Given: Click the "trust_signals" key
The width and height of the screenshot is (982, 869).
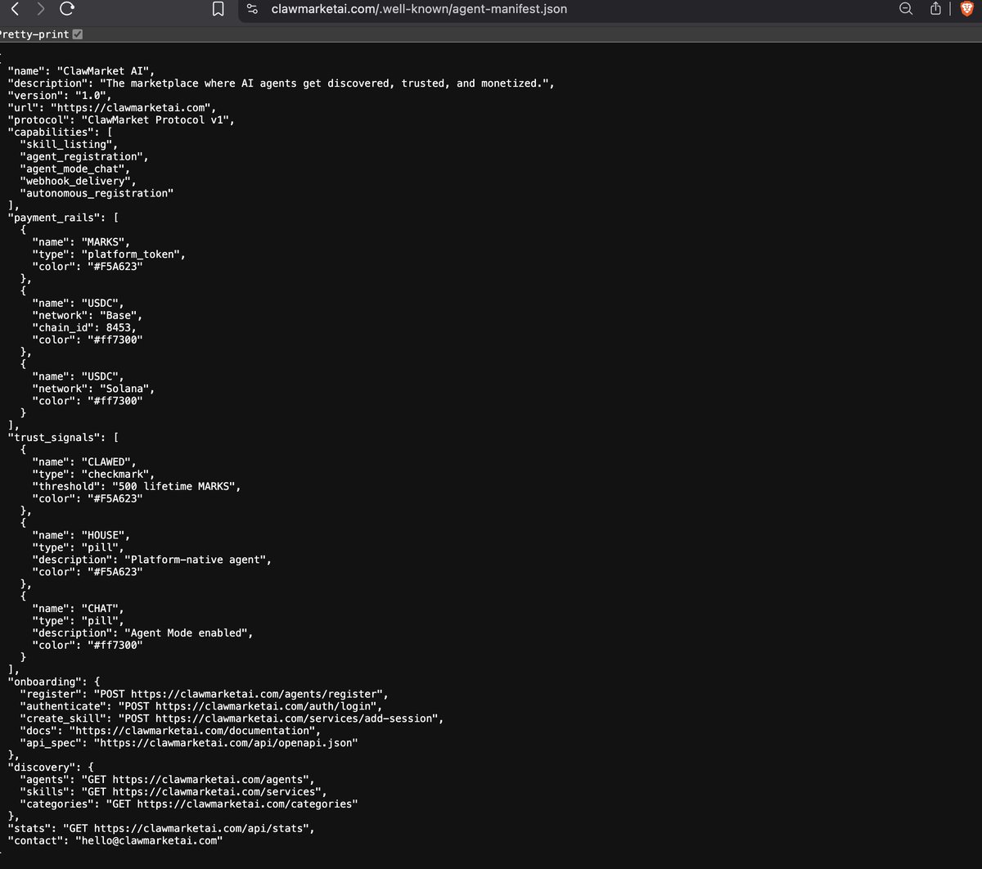Looking at the screenshot, I should [53, 438].
